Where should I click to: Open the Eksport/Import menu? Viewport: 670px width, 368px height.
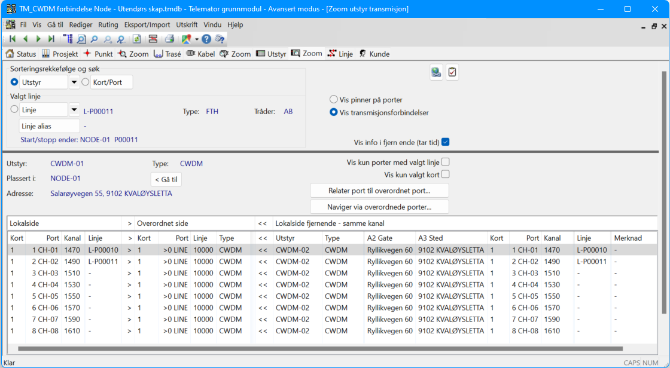(147, 24)
